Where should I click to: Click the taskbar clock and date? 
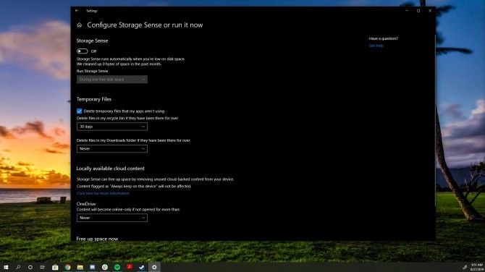coord(476,267)
